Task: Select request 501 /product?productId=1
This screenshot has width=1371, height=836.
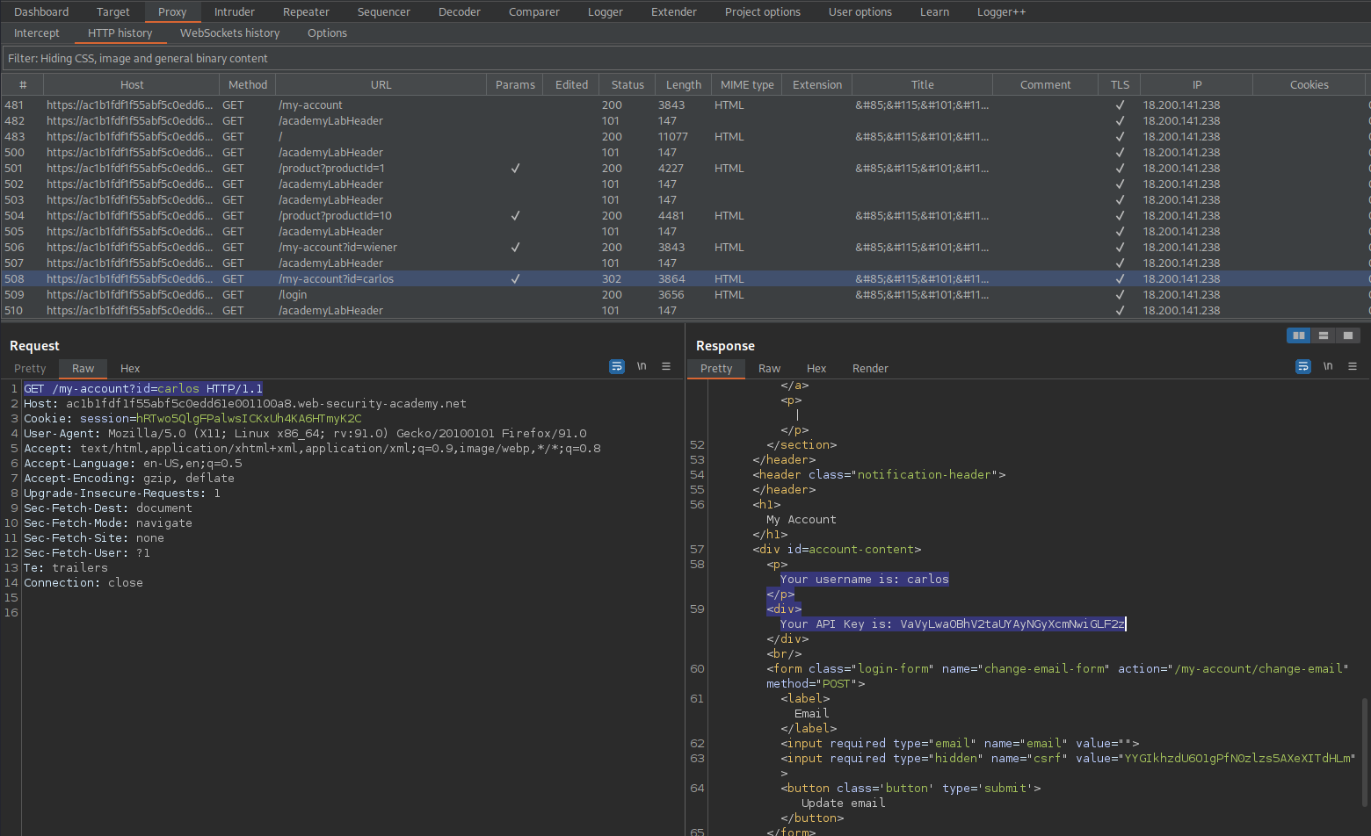Action: point(685,168)
